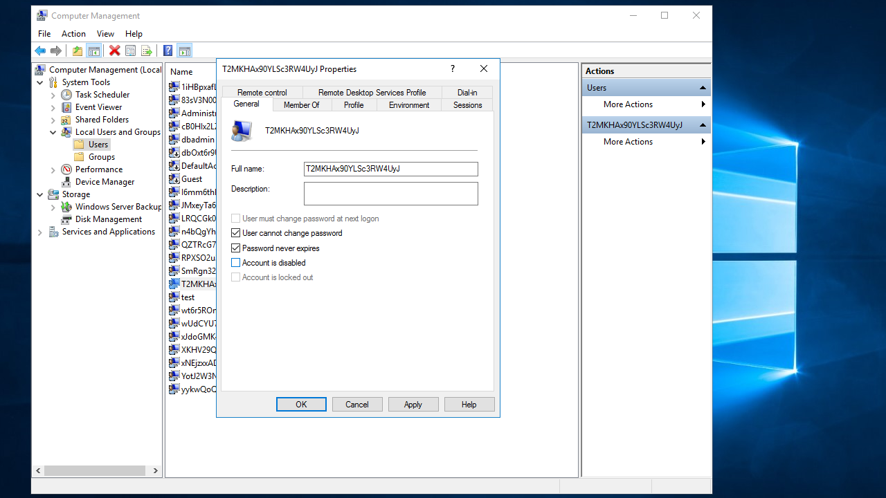Image resolution: width=886 pixels, height=498 pixels.
Task: Expand Services and Applications node
Action: pyautogui.click(x=40, y=232)
